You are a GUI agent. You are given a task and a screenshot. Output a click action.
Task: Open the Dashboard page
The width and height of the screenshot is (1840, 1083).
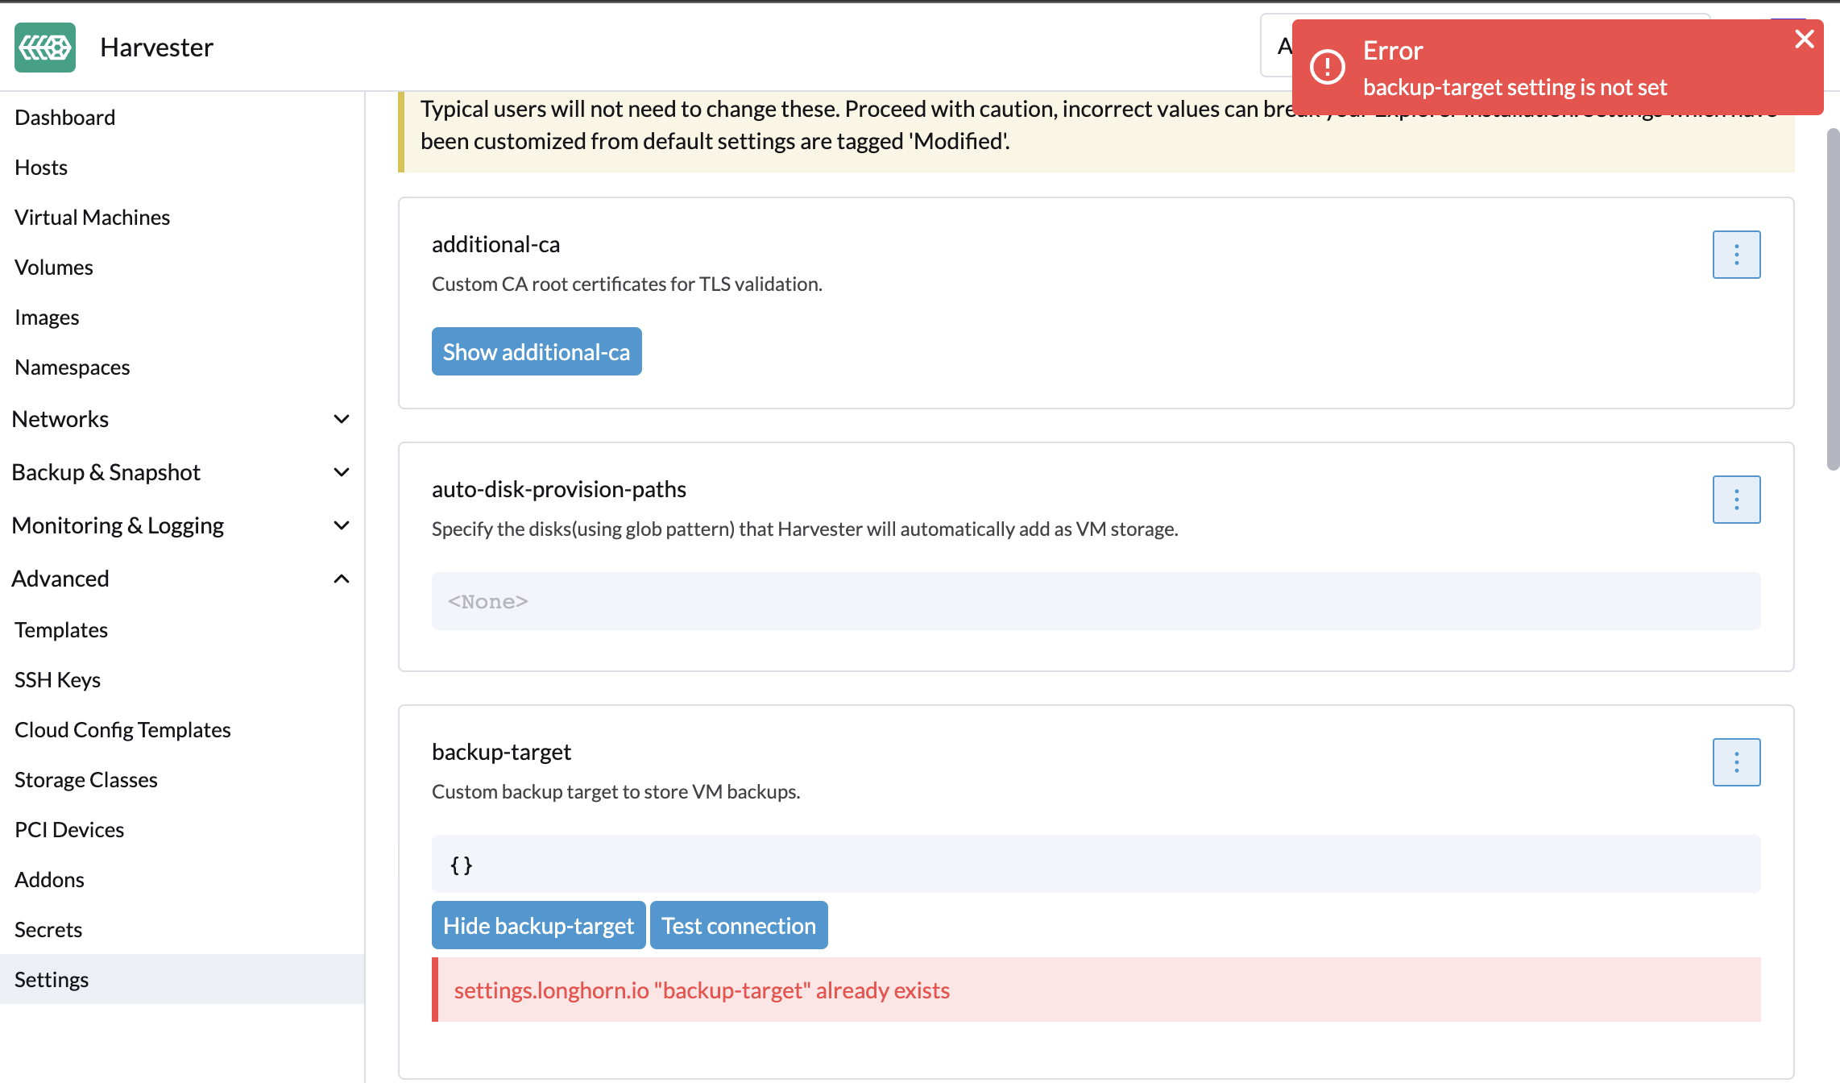64,117
